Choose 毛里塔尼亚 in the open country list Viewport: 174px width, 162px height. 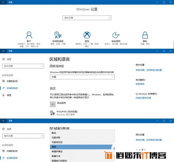click(82, 142)
